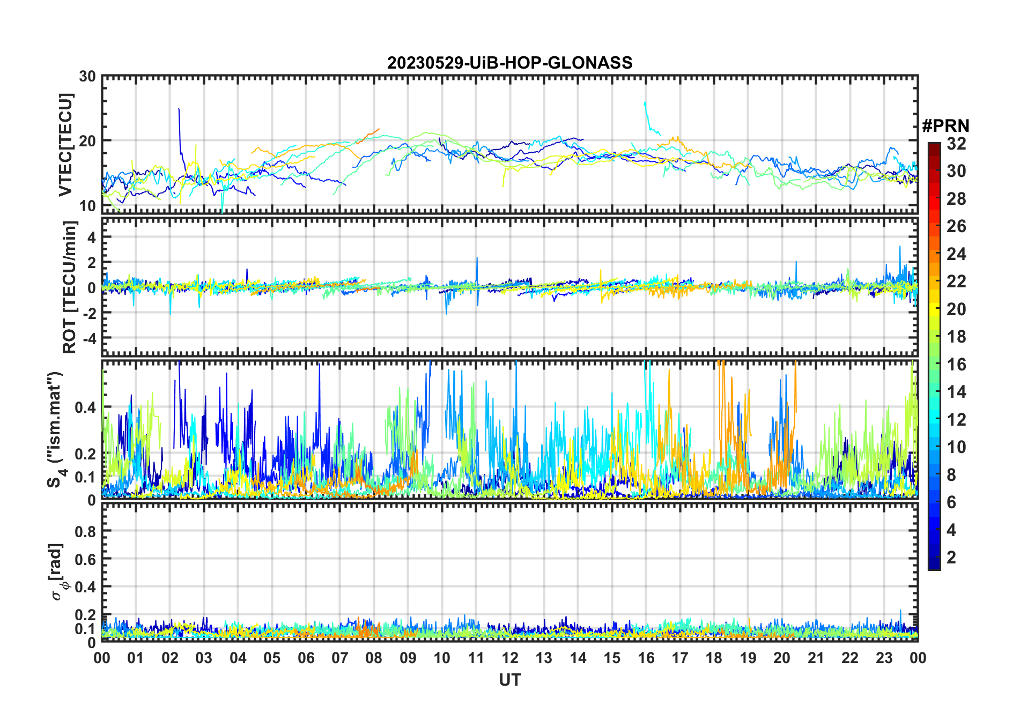Select the VTEC[TECU] y-axis label
This screenshot has width=1020, height=713.
[65, 145]
